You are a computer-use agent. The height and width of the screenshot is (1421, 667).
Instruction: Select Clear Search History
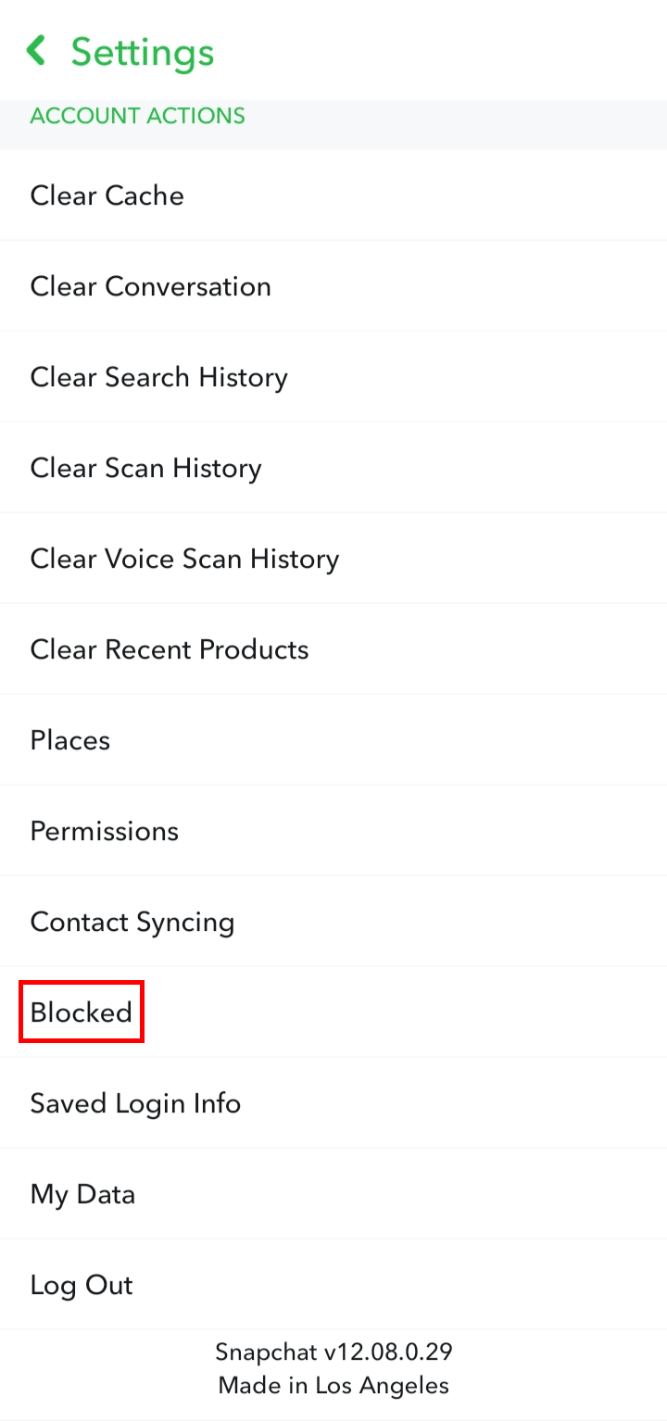tap(159, 377)
